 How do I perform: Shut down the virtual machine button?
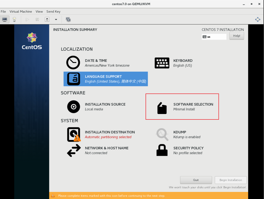click(47, 20)
